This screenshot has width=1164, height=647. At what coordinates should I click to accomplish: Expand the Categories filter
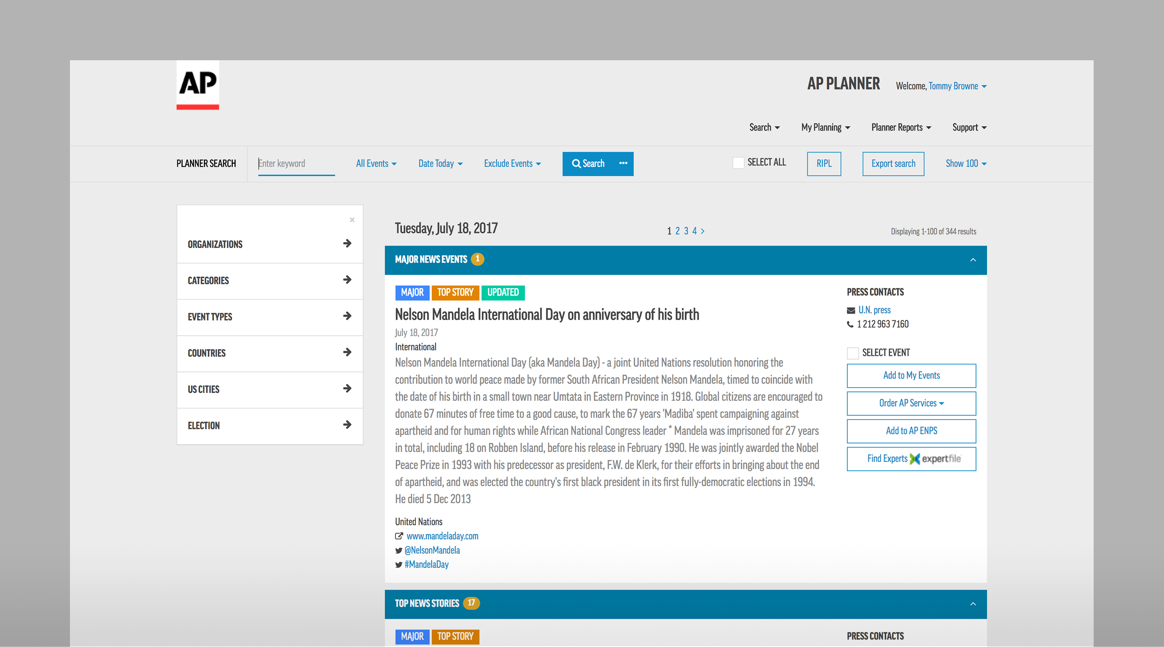(270, 280)
